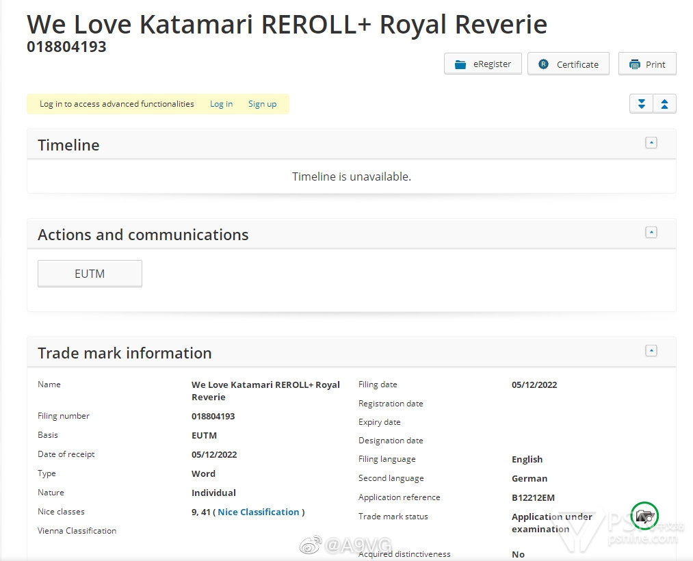The image size is (693, 561).
Task: Collapse the Timeline section
Action: click(651, 143)
